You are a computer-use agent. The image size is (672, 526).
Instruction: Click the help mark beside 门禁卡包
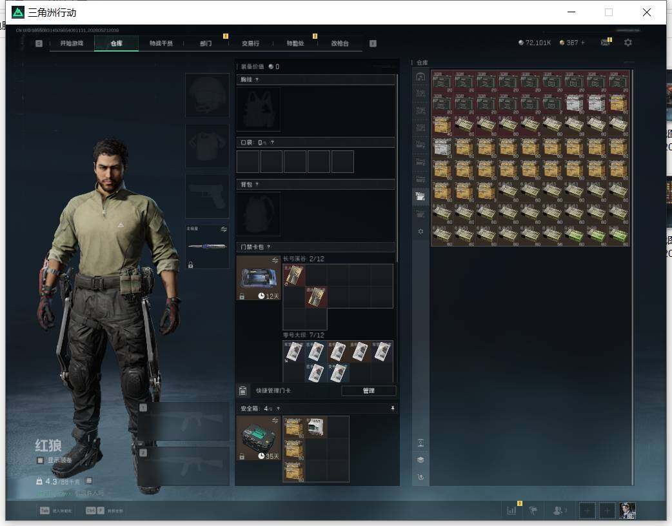click(x=269, y=247)
